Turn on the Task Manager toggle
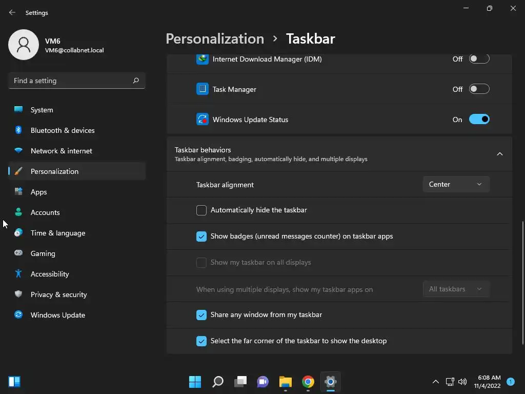Viewport: 525px width, 394px height. coord(479,89)
